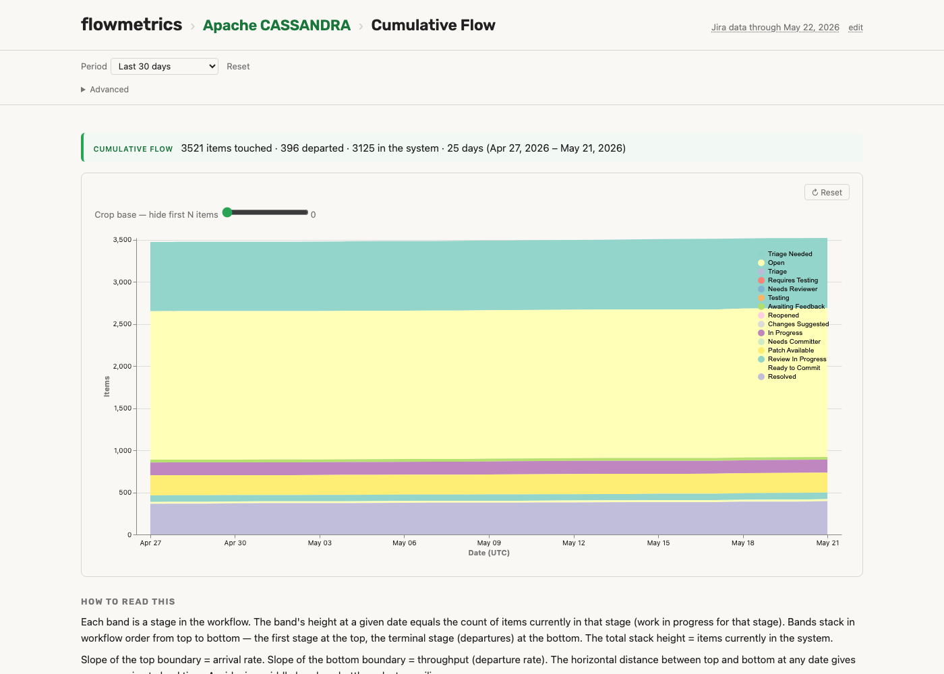Viewport: 944px width, 674px height.
Task: Click Patch Available legend yellow dot
Action: (x=761, y=350)
